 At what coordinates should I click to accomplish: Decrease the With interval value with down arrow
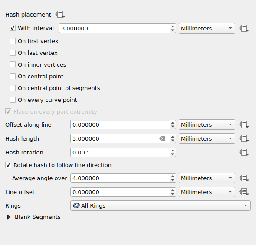(173, 30)
